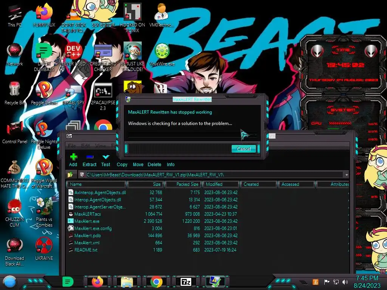Open the Recycle Bin desktop icon
Viewport: 387px width, 290px height.
coord(15,93)
